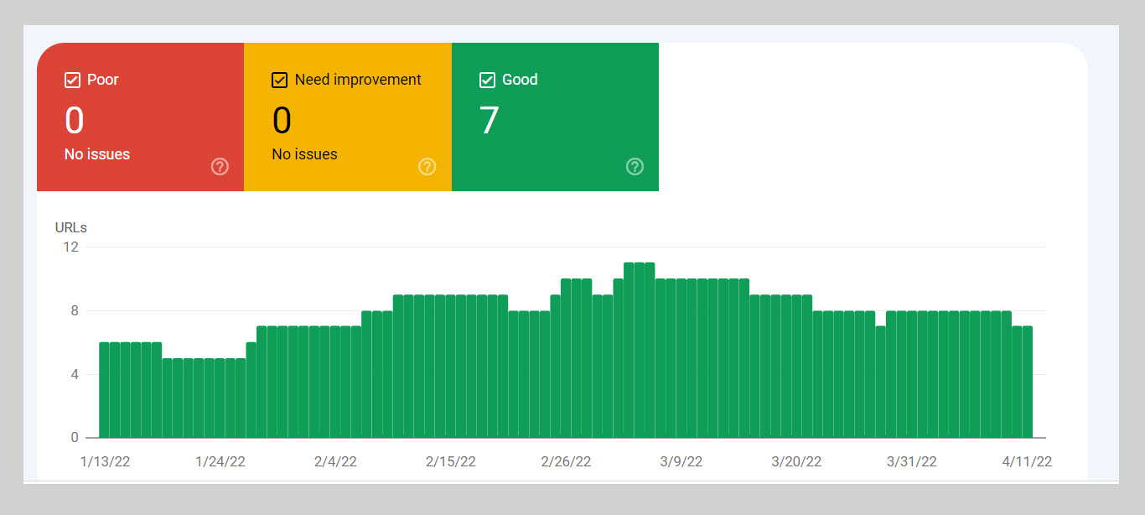Screen dimensions: 1145x515
Task: Click the 4/11/22 date label on axis
Action: point(1027,462)
